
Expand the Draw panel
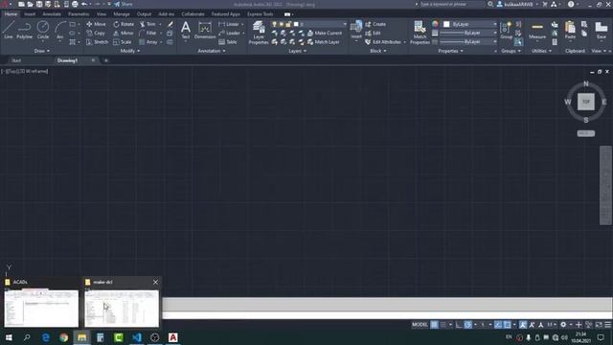click(42, 51)
